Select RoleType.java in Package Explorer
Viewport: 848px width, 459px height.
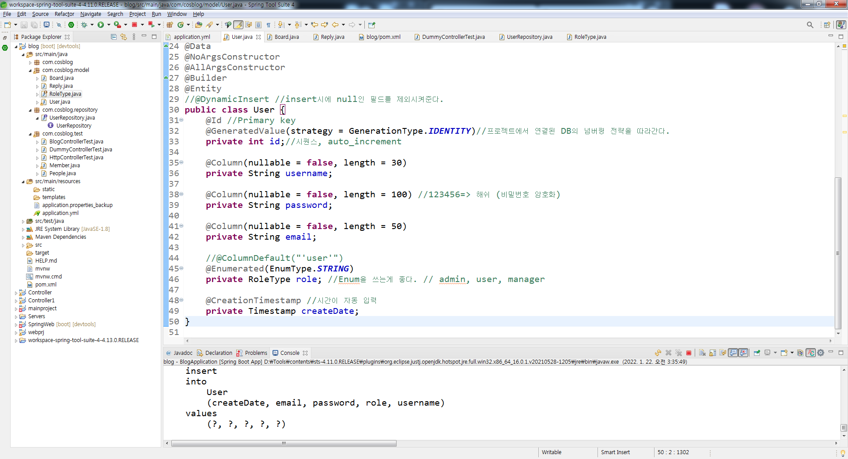click(x=65, y=94)
